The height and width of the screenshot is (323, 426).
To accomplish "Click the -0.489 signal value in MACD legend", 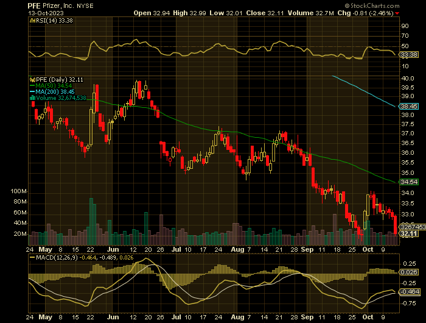I will 108,257.
